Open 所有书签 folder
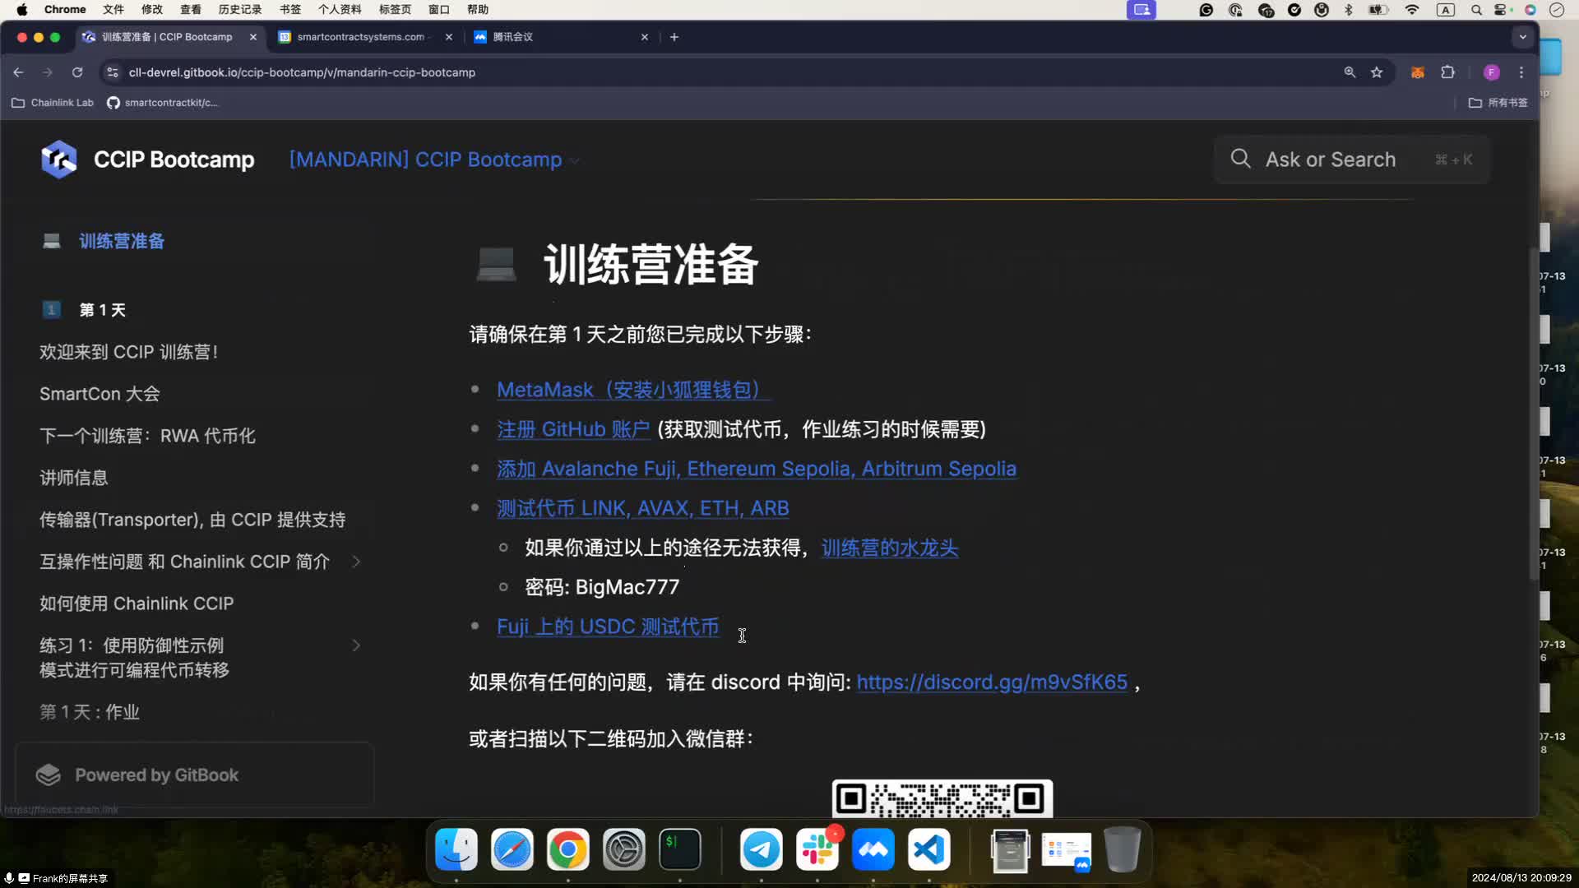The height and width of the screenshot is (888, 1579). point(1498,103)
